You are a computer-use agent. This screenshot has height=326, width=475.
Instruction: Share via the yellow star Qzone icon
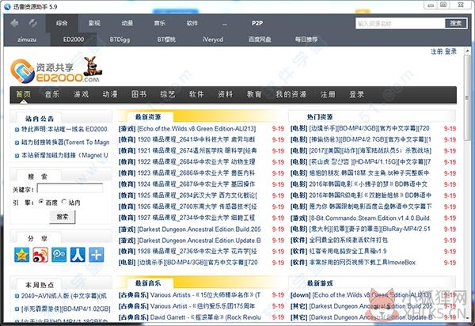click(x=22, y=255)
